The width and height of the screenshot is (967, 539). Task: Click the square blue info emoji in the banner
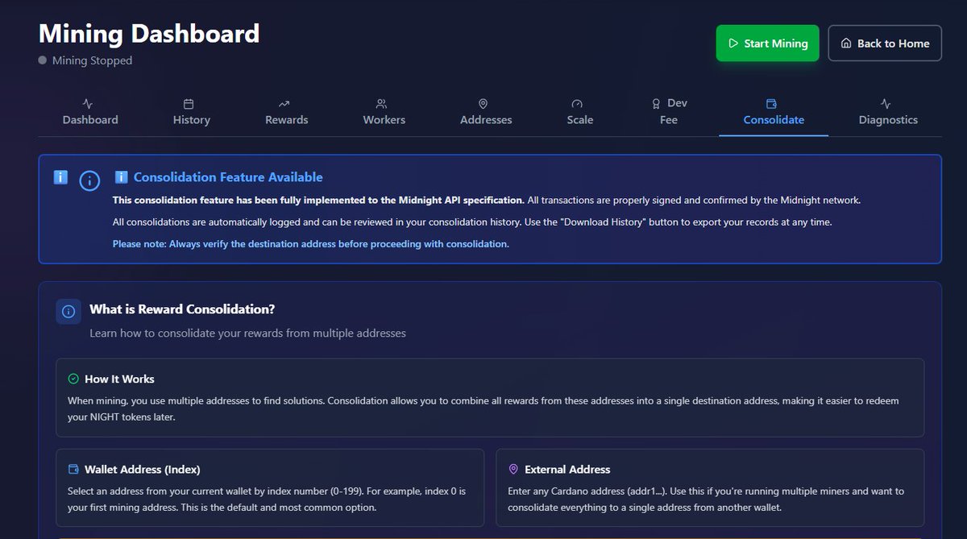(x=60, y=177)
